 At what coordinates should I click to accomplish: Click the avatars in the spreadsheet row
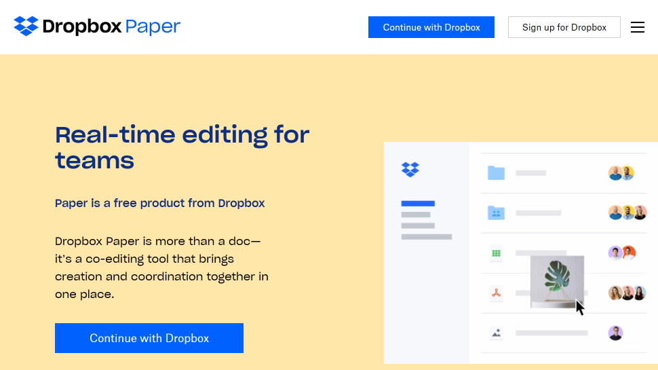622,253
